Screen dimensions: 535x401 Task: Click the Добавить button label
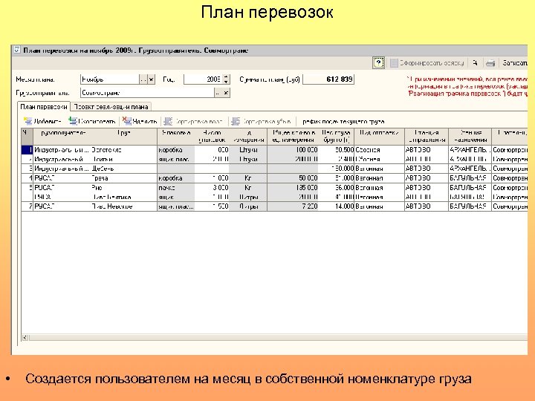pyautogui.click(x=48, y=121)
